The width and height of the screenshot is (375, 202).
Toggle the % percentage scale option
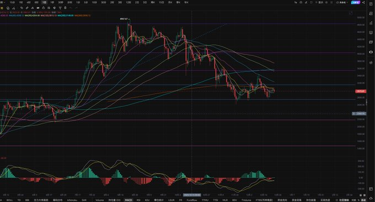tap(359, 200)
